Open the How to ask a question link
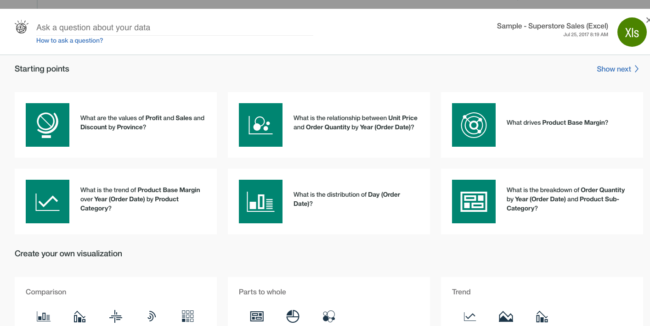 [70, 40]
